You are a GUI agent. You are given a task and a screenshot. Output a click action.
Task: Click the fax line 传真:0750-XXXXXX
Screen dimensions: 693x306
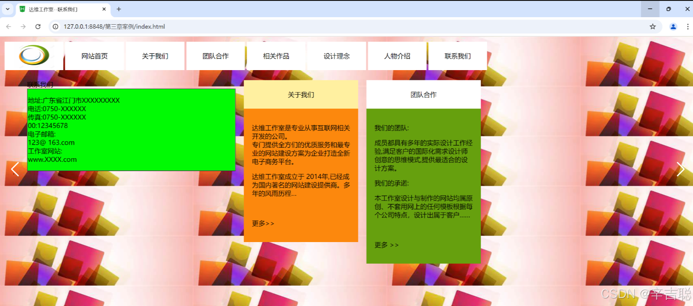57,117
